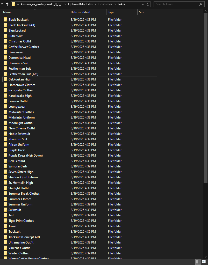Select the St. Hermelin High folder name

pos(21,182)
